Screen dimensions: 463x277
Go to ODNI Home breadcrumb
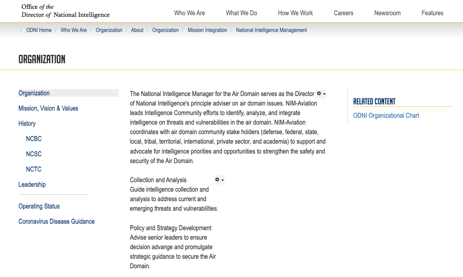(x=39, y=30)
